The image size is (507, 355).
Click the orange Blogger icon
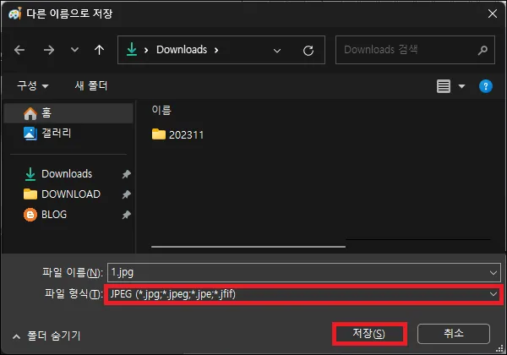30,215
